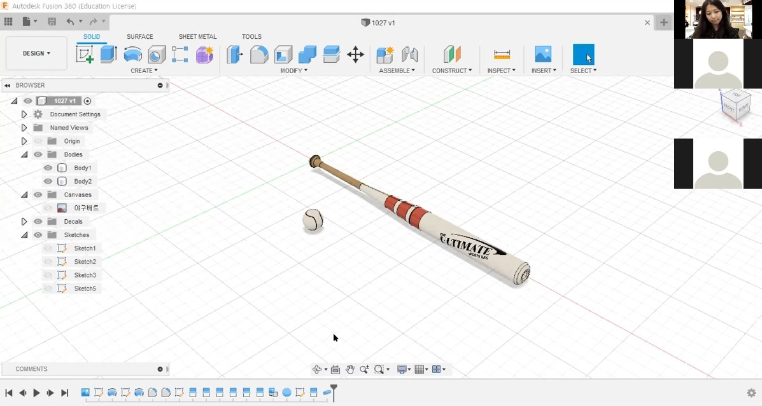Toggle visibility of Origin folder
Image resolution: width=762 pixels, height=406 pixels.
(x=38, y=141)
